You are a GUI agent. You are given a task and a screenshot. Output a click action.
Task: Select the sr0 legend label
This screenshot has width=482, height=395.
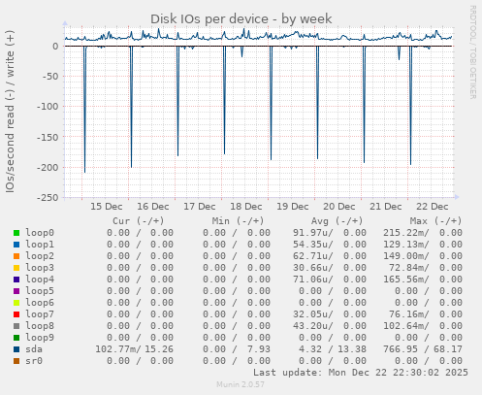tap(34, 361)
